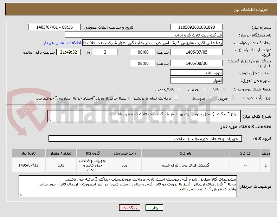Click the price validity hour field 08:00
The height and width of the screenshot is (217, 277).
point(143,63)
